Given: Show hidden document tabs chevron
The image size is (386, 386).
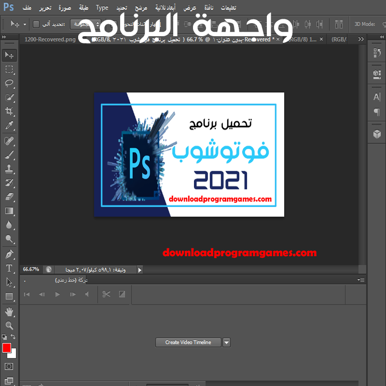Looking at the screenshot, I should click(361, 39).
